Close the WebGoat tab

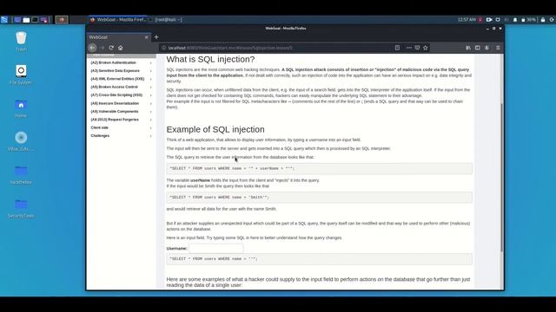point(147,37)
